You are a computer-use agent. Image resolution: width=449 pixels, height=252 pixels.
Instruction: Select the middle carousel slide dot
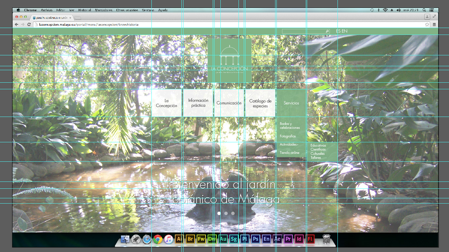click(226, 213)
